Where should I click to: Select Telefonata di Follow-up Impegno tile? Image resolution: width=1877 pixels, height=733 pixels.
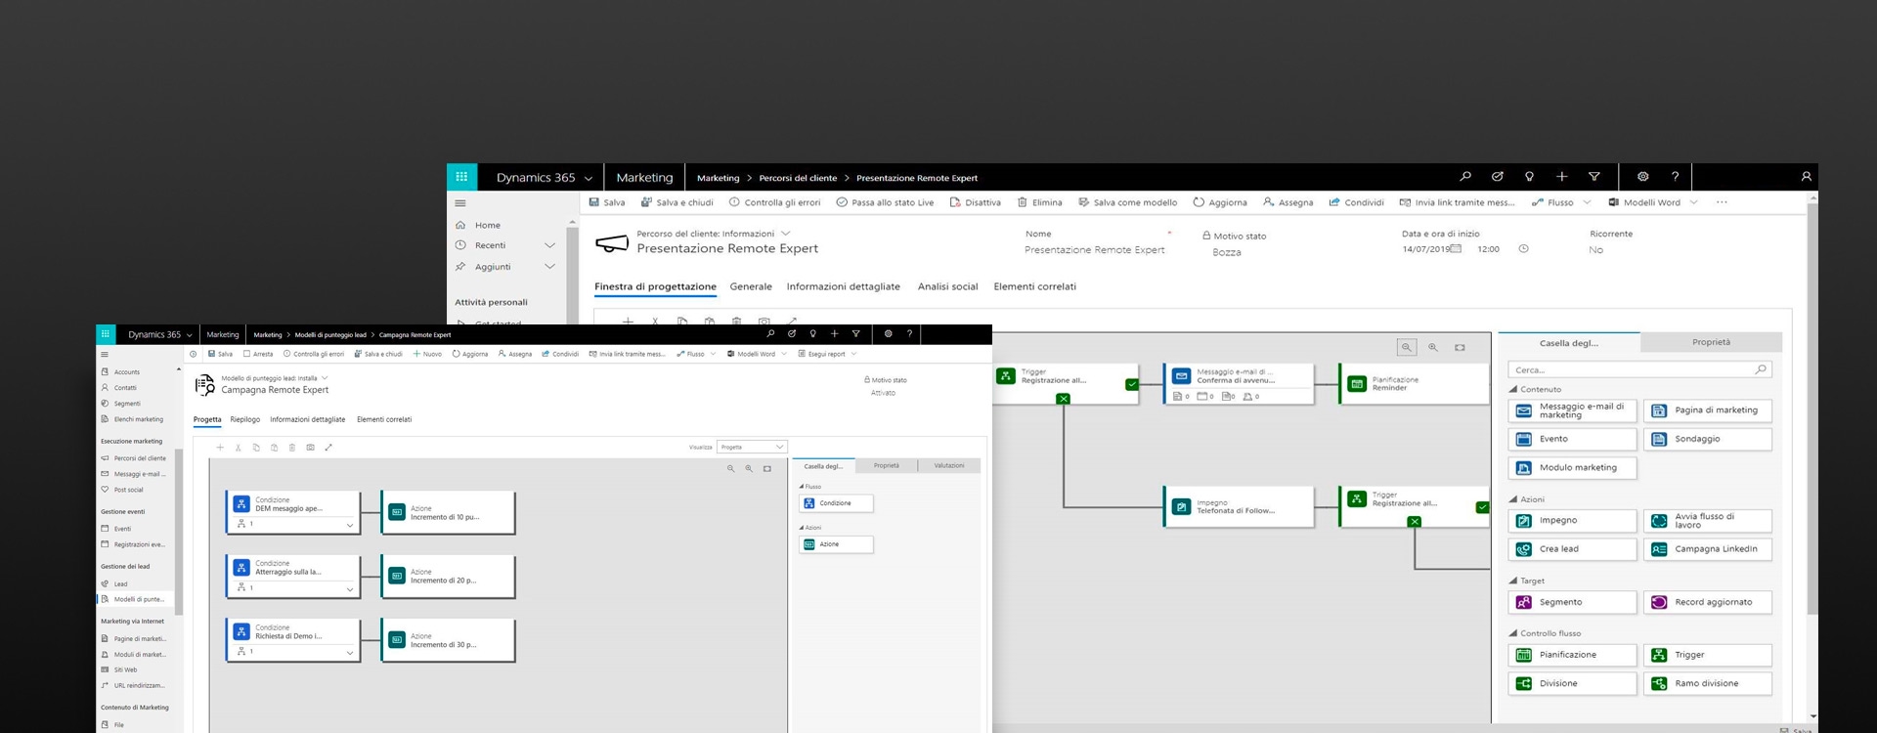[x=1237, y=506]
